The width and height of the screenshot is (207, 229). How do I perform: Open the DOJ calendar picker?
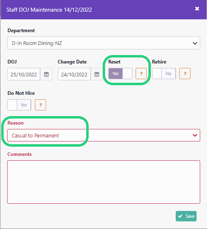coord(46,74)
